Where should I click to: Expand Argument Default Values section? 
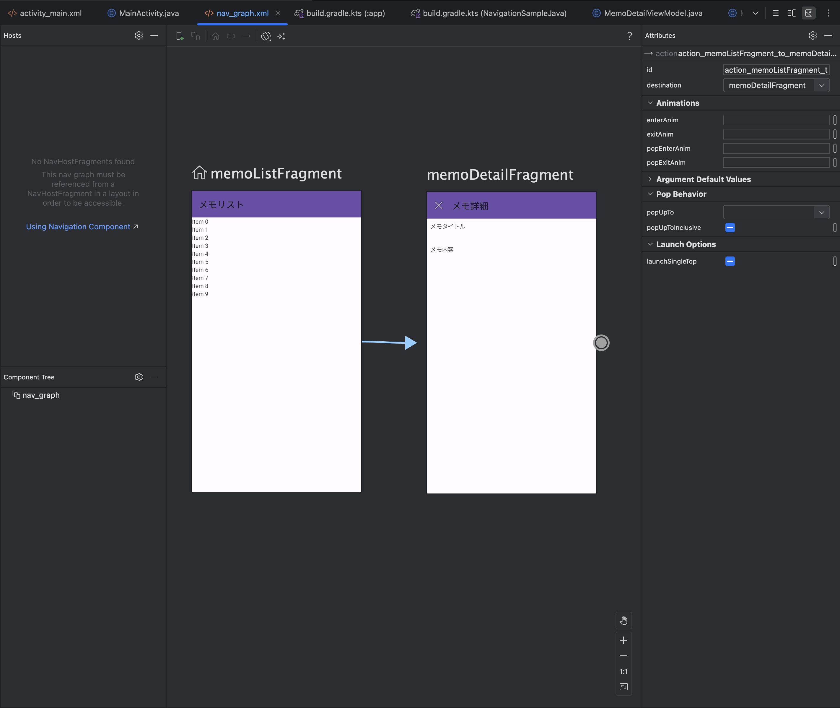click(x=650, y=179)
